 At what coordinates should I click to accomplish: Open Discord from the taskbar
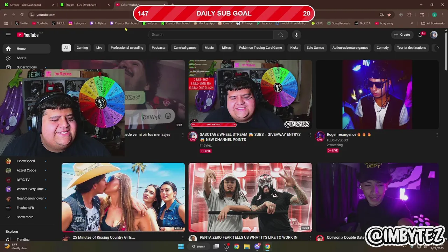coord(257,246)
